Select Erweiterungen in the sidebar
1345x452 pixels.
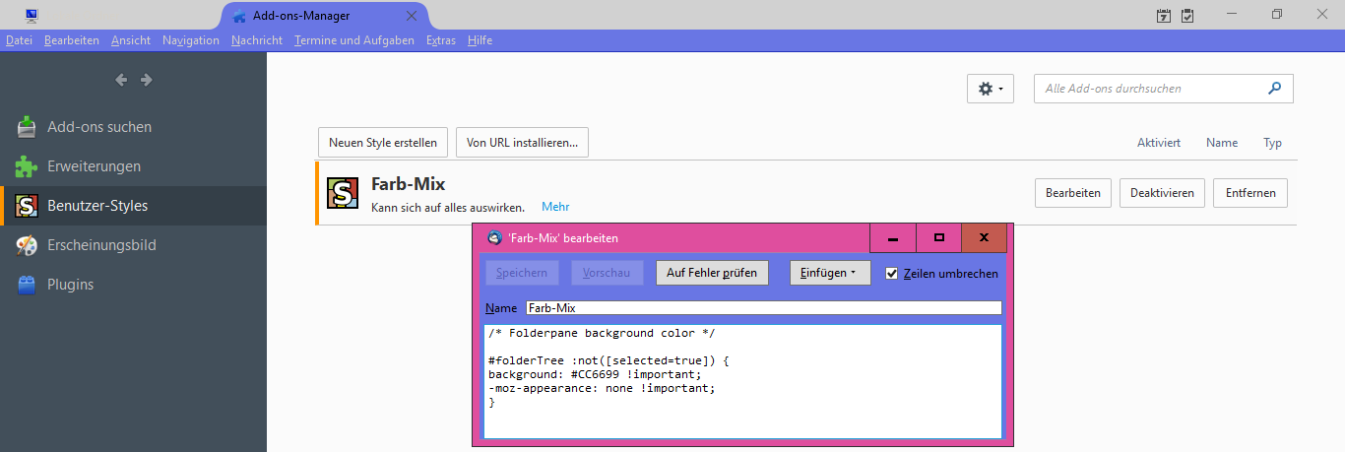pyautogui.click(x=94, y=166)
